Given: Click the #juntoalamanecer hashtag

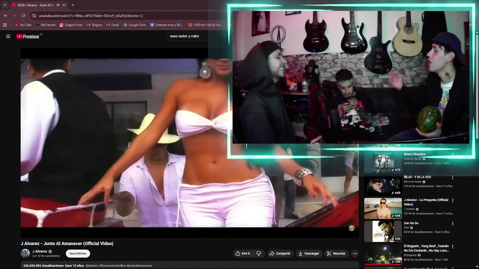Looking at the screenshot, I should 139,266.
